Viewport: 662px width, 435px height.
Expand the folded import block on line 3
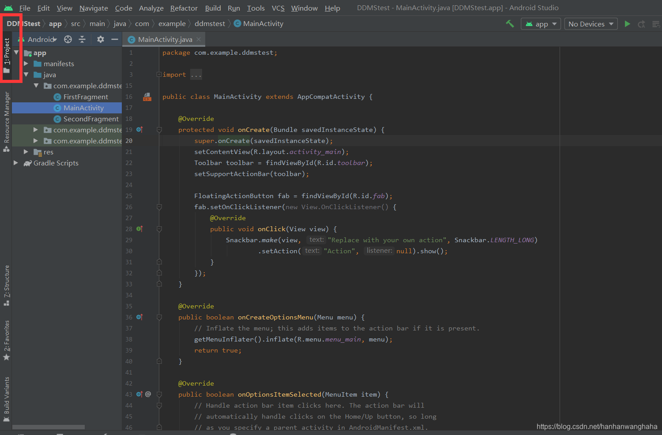tap(159, 75)
